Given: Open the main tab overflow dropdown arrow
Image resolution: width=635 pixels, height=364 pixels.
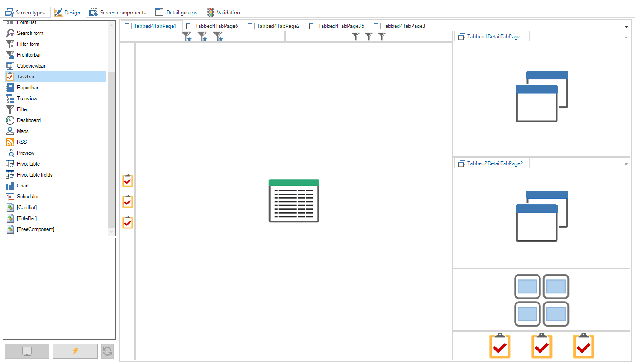Looking at the screenshot, I should point(627,27).
